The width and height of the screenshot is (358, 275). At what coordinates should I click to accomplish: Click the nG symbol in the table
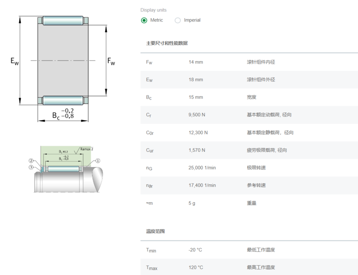[x=149, y=168]
